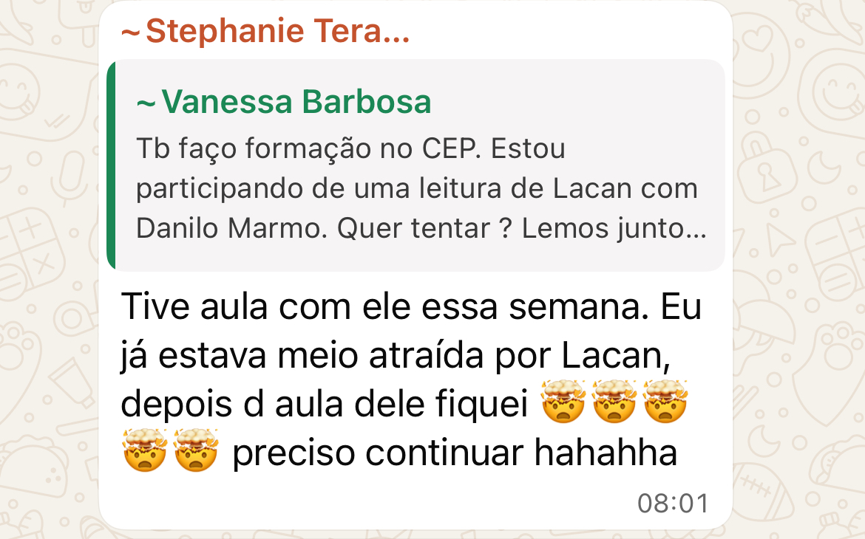Click the first exploding head emoji after 'fiquei'
The image size is (865, 539).
click(563, 402)
